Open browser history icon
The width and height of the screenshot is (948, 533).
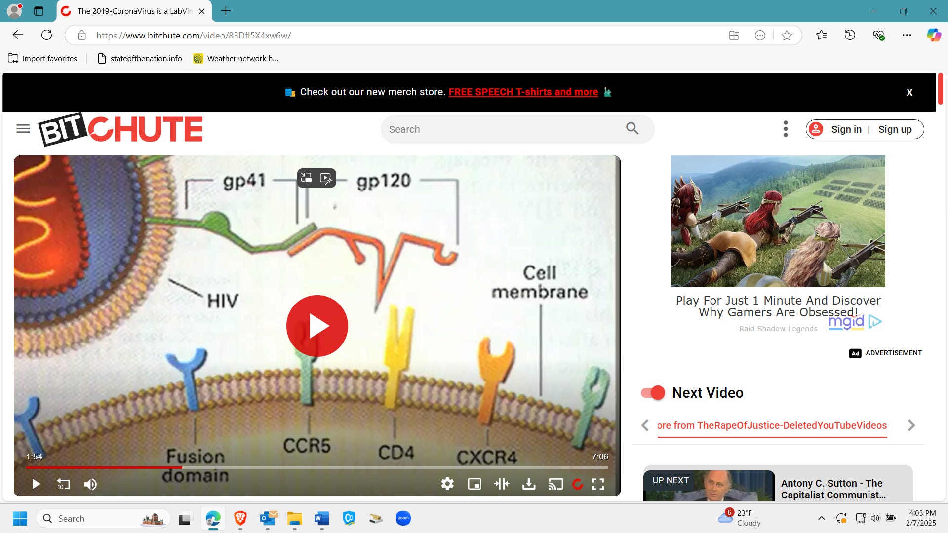click(850, 35)
